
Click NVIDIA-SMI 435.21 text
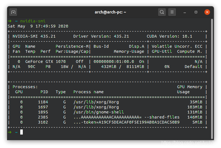click(x=34, y=36)
